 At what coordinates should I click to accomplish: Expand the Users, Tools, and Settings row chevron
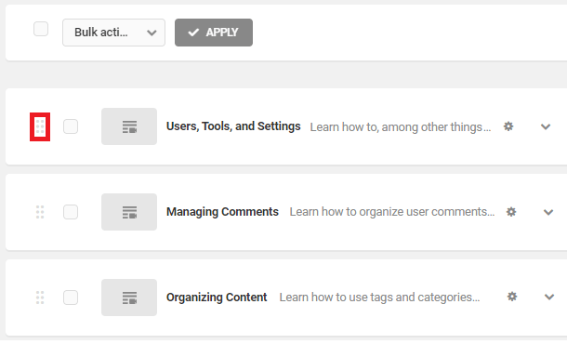click(546, 126)
